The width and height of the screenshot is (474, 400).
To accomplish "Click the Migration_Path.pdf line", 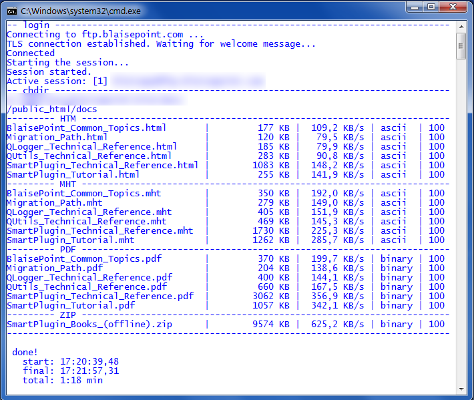I will click(55, 268).
